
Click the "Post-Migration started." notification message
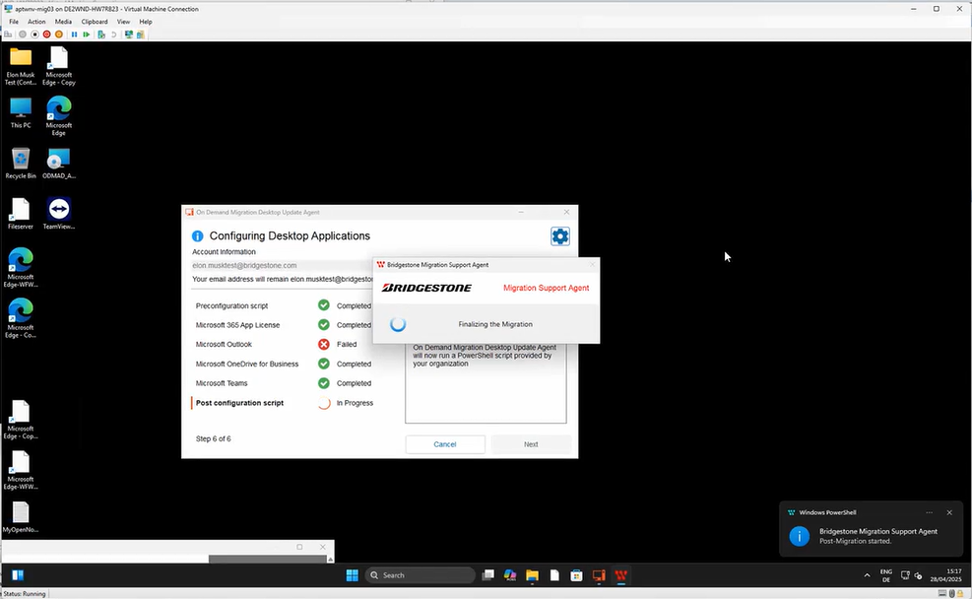tap(856, 541)
